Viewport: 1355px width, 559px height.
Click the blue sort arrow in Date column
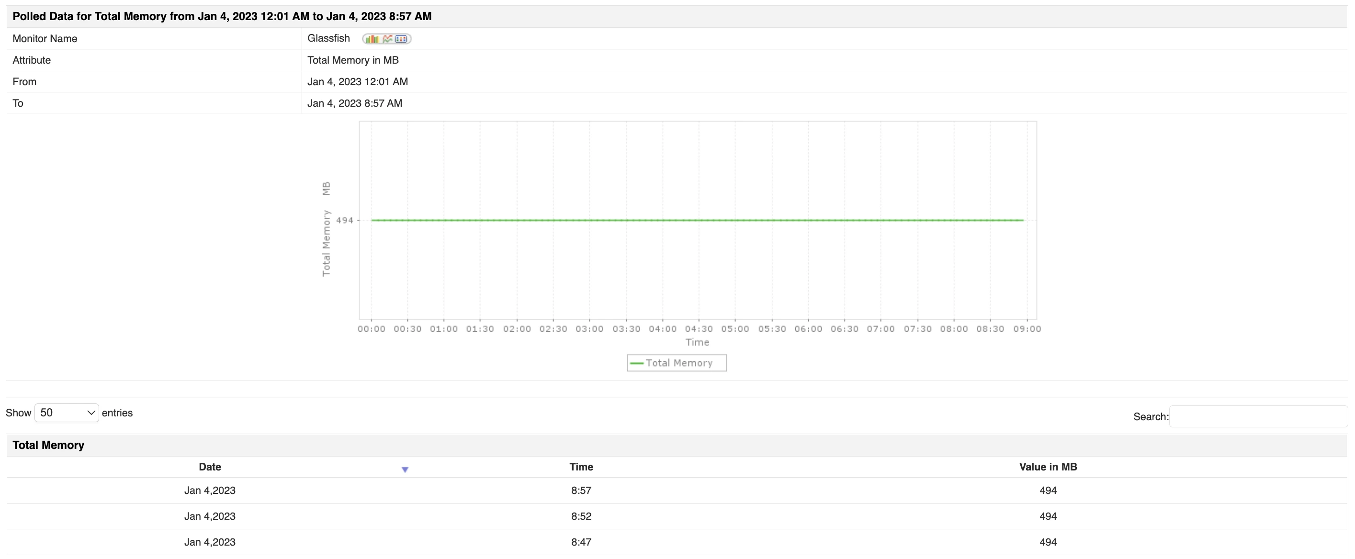(x=405, y=470)
